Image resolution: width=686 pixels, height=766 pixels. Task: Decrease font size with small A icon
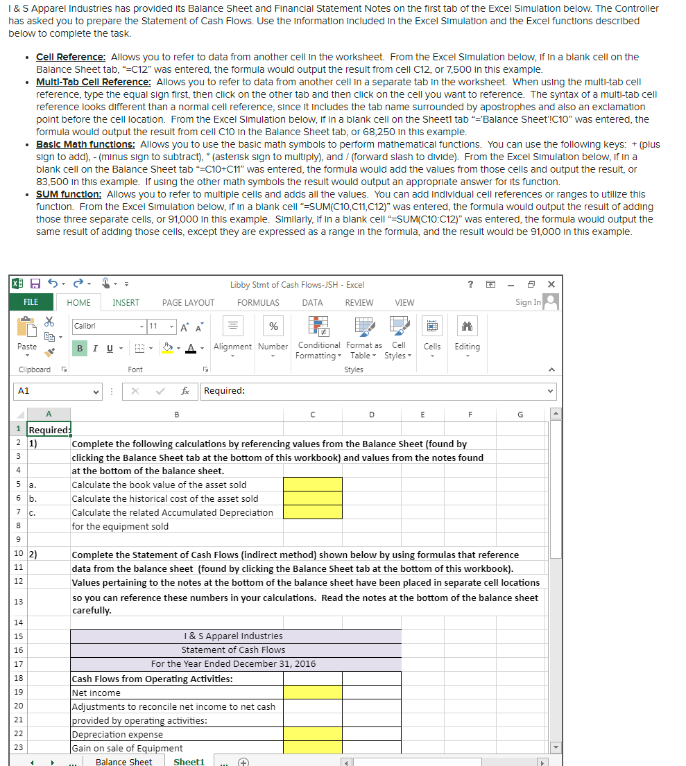pyautogui.click(x=199, y=327)
